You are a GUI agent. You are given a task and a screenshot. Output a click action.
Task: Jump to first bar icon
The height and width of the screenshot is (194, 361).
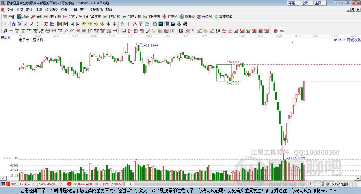[59, 24]
